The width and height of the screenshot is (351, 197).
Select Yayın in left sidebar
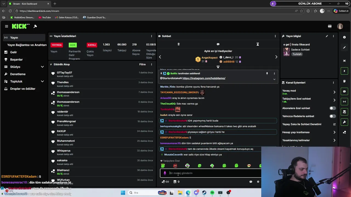click(x=24, y=37)
